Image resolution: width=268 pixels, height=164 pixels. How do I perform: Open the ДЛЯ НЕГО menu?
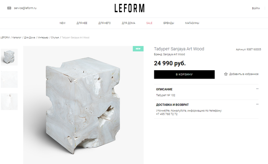coord(105,23)
